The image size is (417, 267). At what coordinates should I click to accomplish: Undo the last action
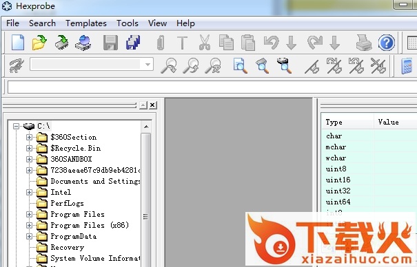click(271, 43)
